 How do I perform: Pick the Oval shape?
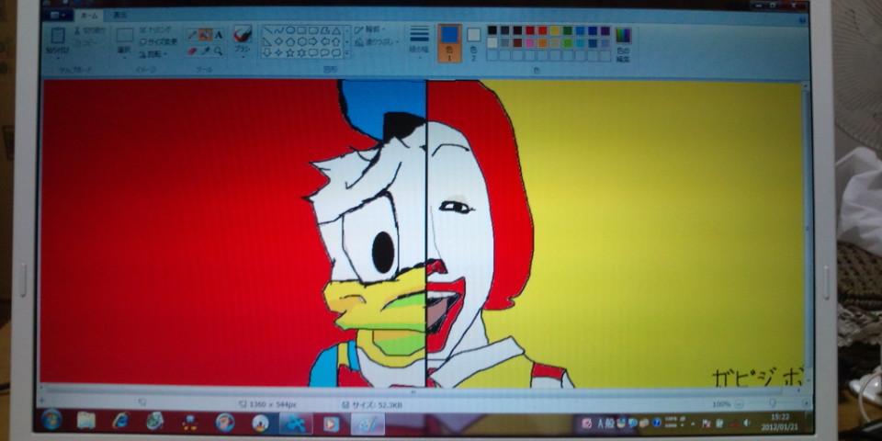pyautogui.click(x=290, y=30)
